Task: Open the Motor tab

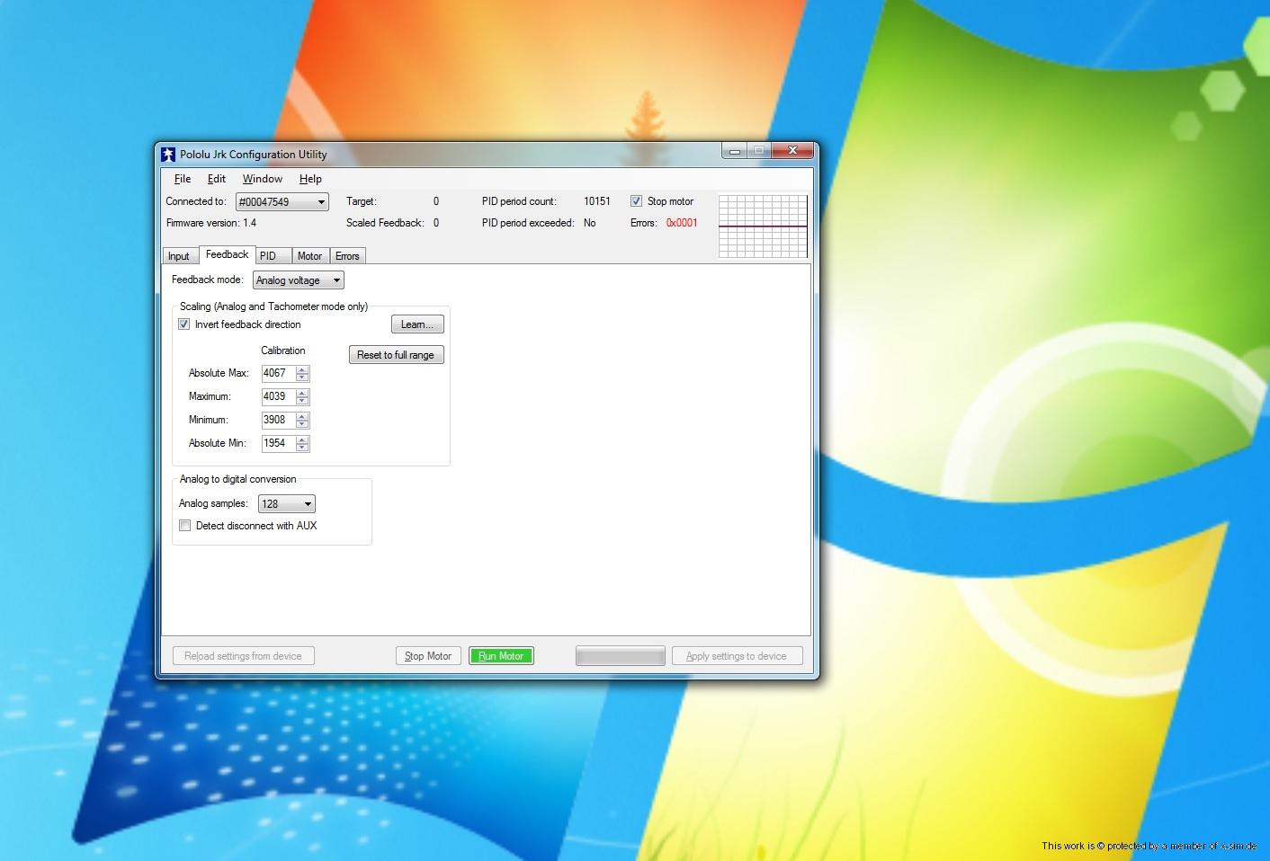Action: click(309, 256)
